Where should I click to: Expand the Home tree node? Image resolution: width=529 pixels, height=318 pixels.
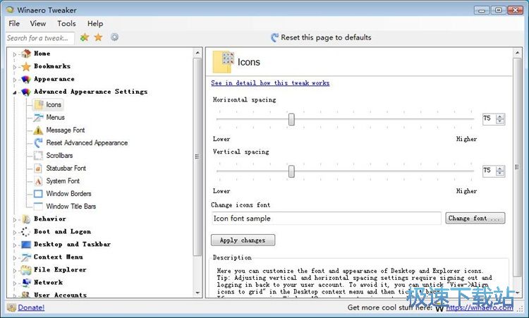click(15, 54)
